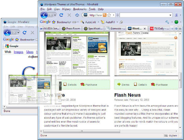This screenshot has width=184, height=140.
Task: Click the Details book icon under Flash News
Action: 136,84
